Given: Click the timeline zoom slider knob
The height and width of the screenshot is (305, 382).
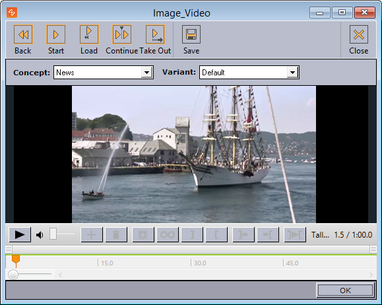Looking at the screenshot, I should (x=13, y=274).
